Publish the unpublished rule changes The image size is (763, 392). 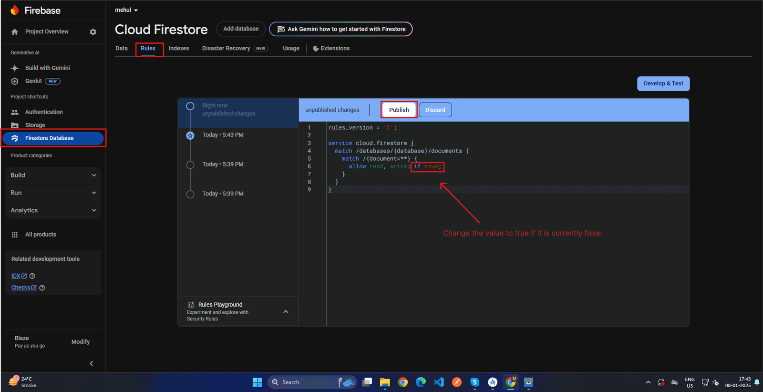[x=399, y=110]
